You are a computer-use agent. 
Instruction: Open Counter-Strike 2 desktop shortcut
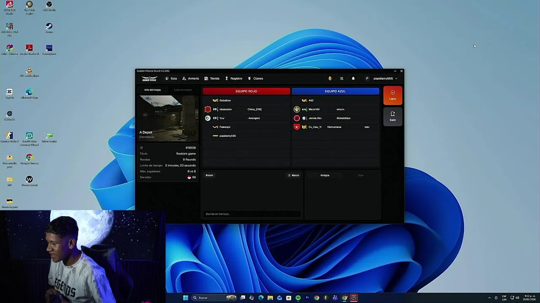click(9, 138)
